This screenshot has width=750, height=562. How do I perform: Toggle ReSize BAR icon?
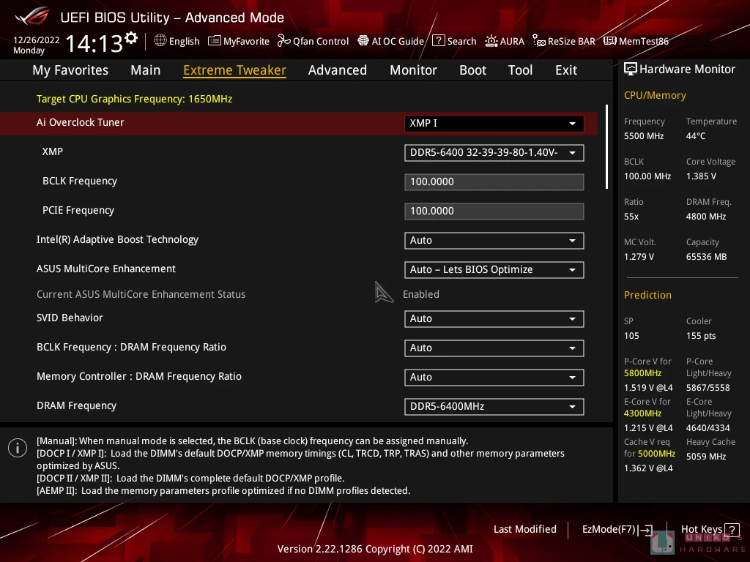point(539,41)
